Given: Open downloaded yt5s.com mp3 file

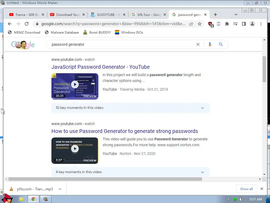Looking at the screenshot, I should [31, 189].
